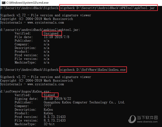Click the File date: label
Screen dimensions: 162x127
point(23,37)
